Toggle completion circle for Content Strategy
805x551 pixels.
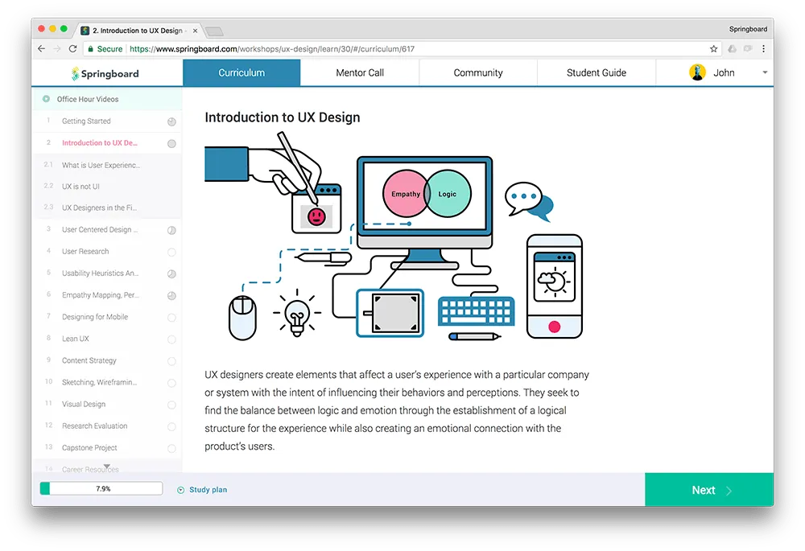coord(171,361)
